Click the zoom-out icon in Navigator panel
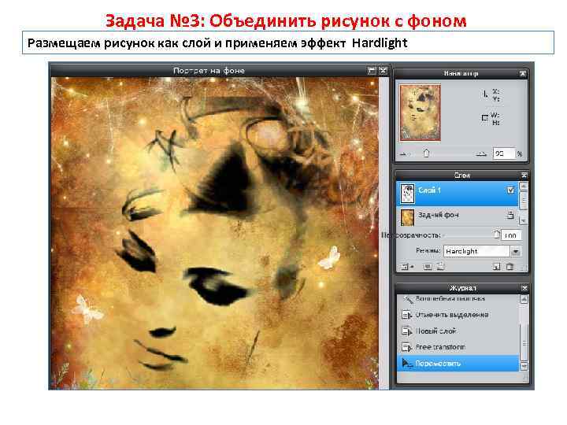567x425 pixels. tap(403, 154)
